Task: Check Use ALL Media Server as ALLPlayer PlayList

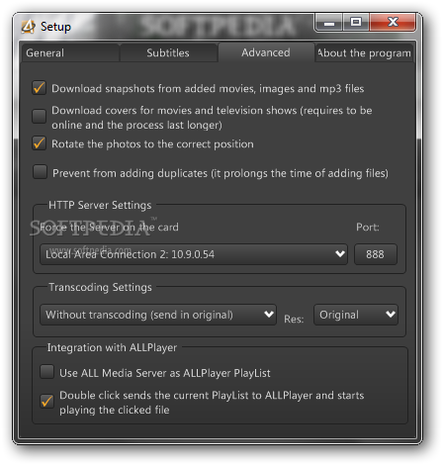Action: [46, 372]
